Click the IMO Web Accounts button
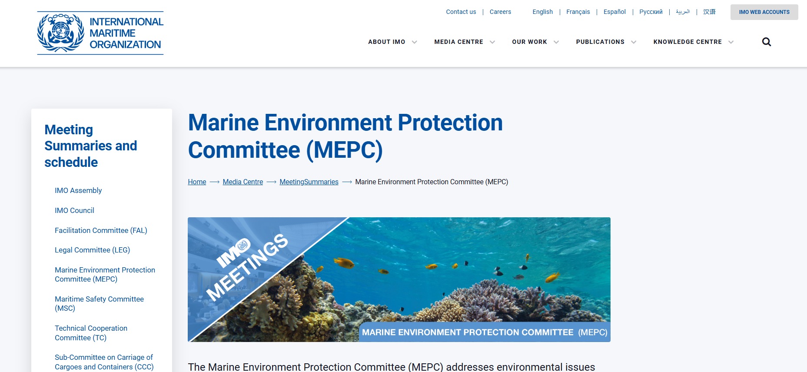 (x=764, y=12)
